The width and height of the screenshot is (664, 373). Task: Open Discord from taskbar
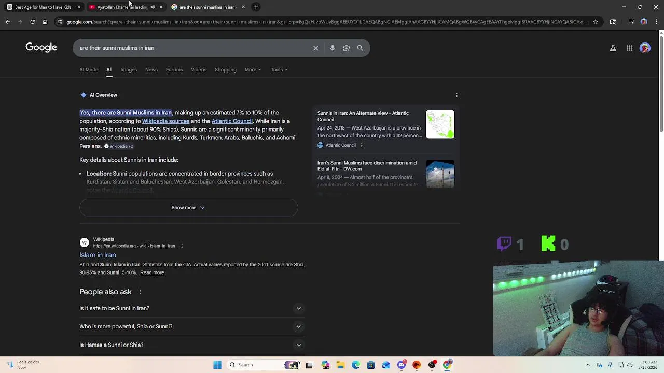click(401, 365)
